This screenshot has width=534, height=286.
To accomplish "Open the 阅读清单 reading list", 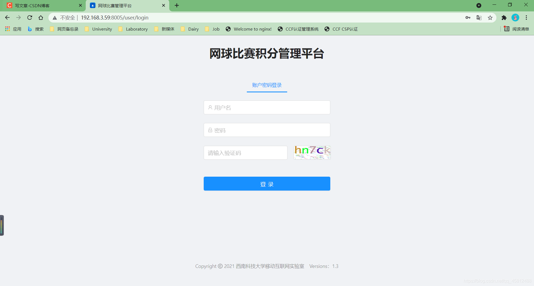I will (516, 29).
